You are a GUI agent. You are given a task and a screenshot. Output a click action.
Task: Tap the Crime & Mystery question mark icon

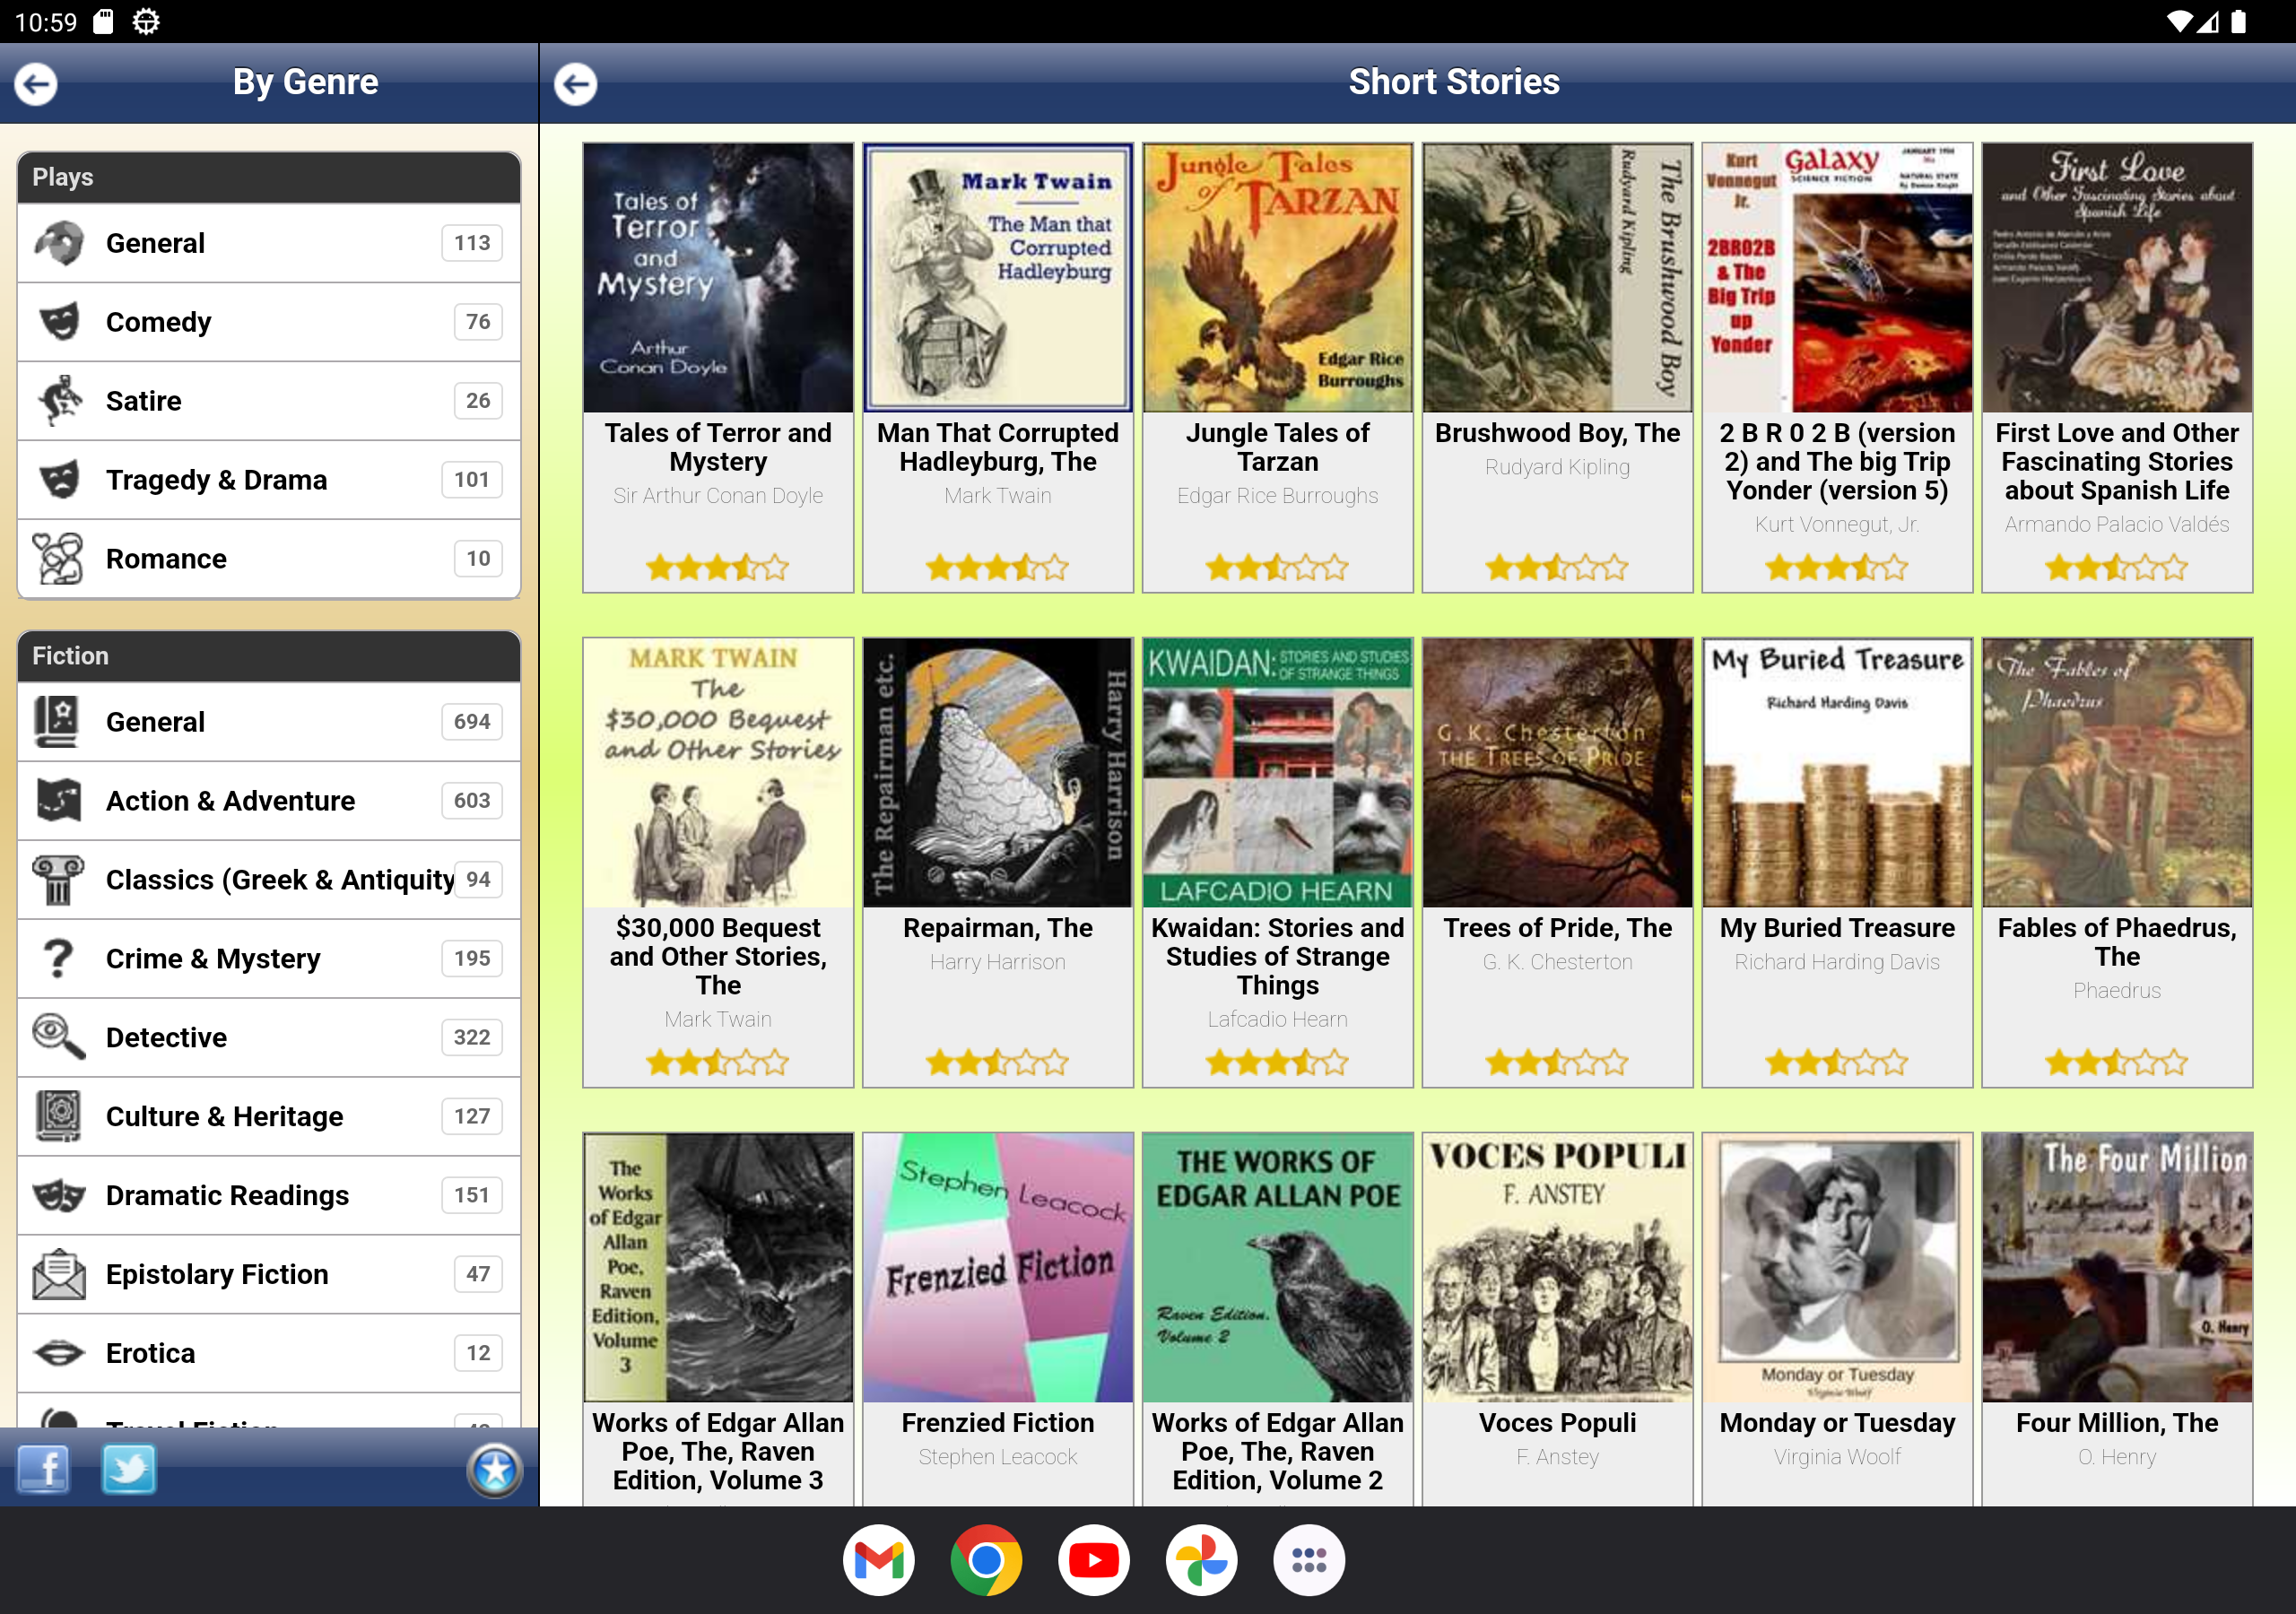coord(59,958)
